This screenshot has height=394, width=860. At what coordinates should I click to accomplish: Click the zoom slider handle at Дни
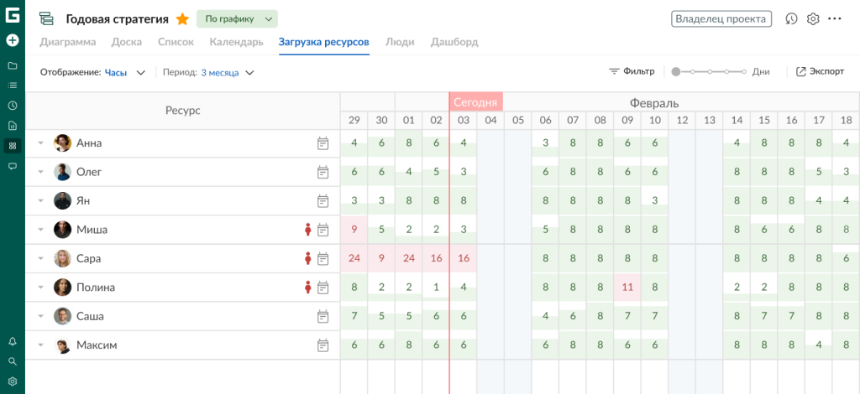676,72
